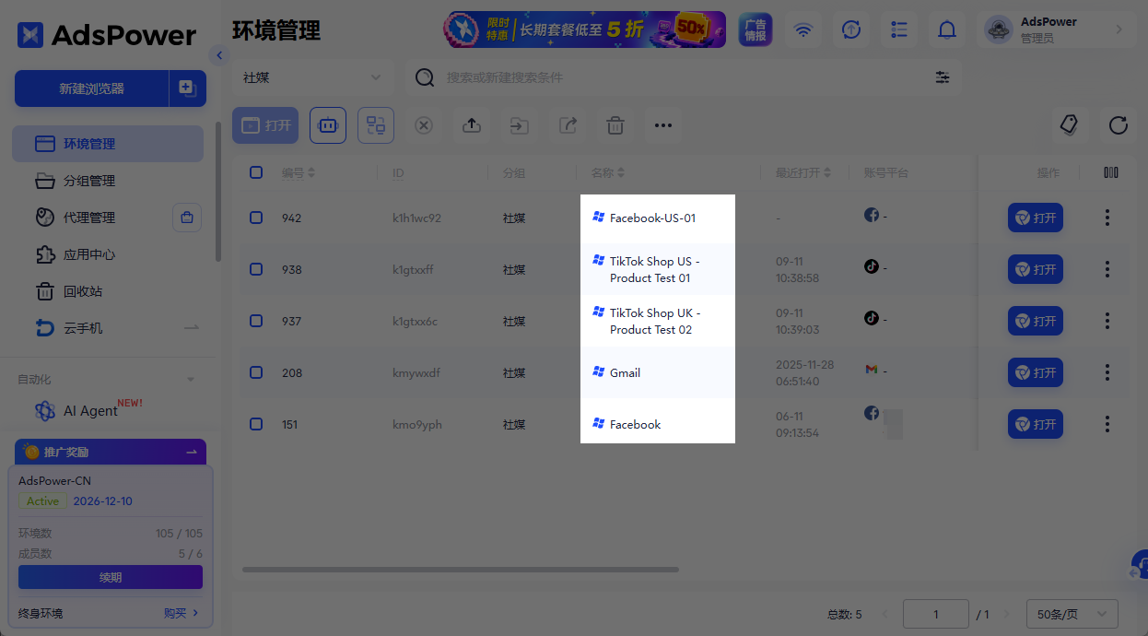Screen dimensions: 1148x636
Task: Collapse the 自动化 section
Action: click(x=191, y=380)
